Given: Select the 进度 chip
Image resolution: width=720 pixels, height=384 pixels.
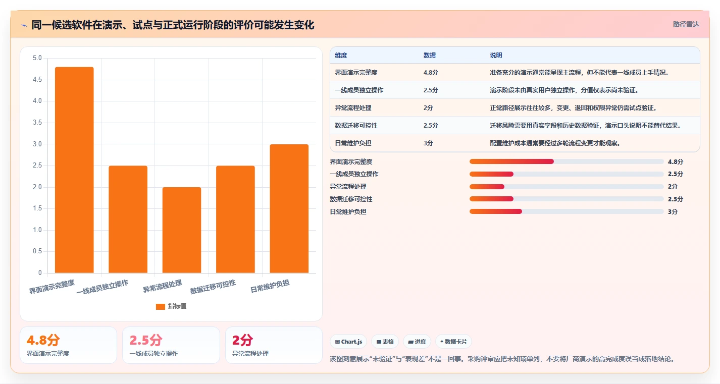Looking at the screenshot, I should [417, 342].
